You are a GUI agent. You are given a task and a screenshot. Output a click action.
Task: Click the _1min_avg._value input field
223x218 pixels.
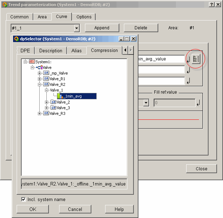[161, 59]
